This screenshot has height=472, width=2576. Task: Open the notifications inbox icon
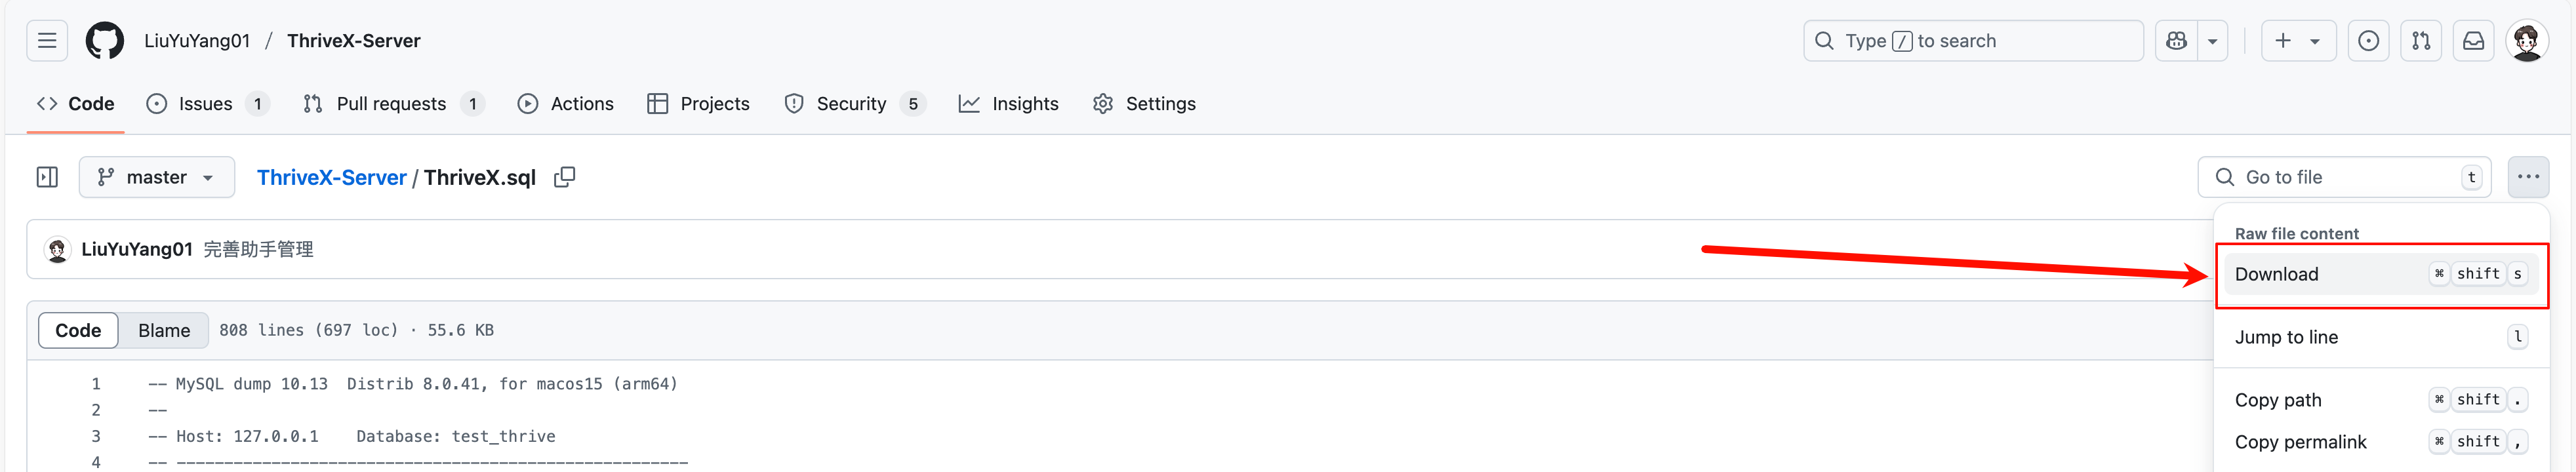[2473, 41]
